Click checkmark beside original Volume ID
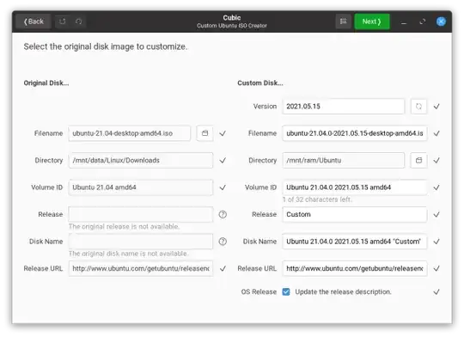The image size is (464, 337). click(223, 187)
